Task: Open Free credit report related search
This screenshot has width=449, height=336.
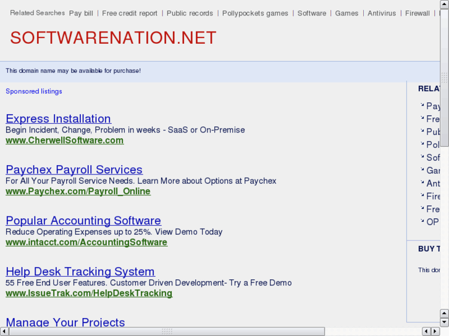Action: (130, 14)
